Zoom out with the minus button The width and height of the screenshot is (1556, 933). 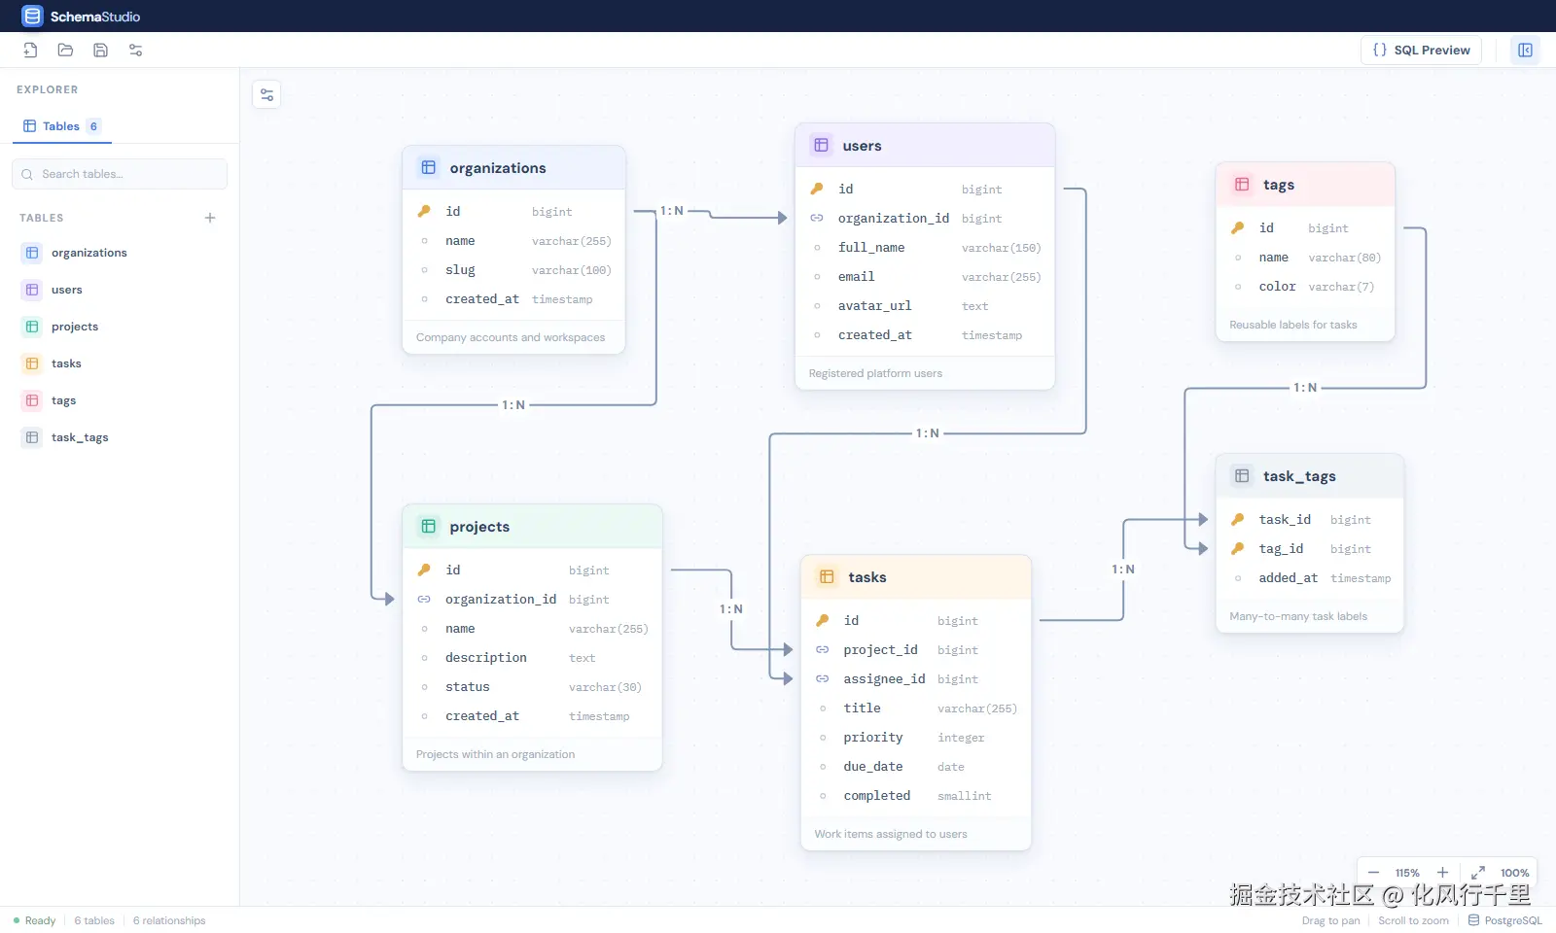tap(1373, 873)
